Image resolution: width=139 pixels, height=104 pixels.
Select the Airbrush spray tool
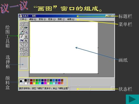click(x=22, y=41)
